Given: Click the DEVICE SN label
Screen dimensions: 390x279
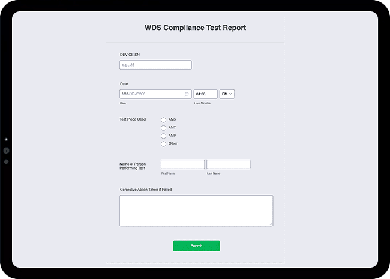Looking at the screenshot, I should pos(130,55).
